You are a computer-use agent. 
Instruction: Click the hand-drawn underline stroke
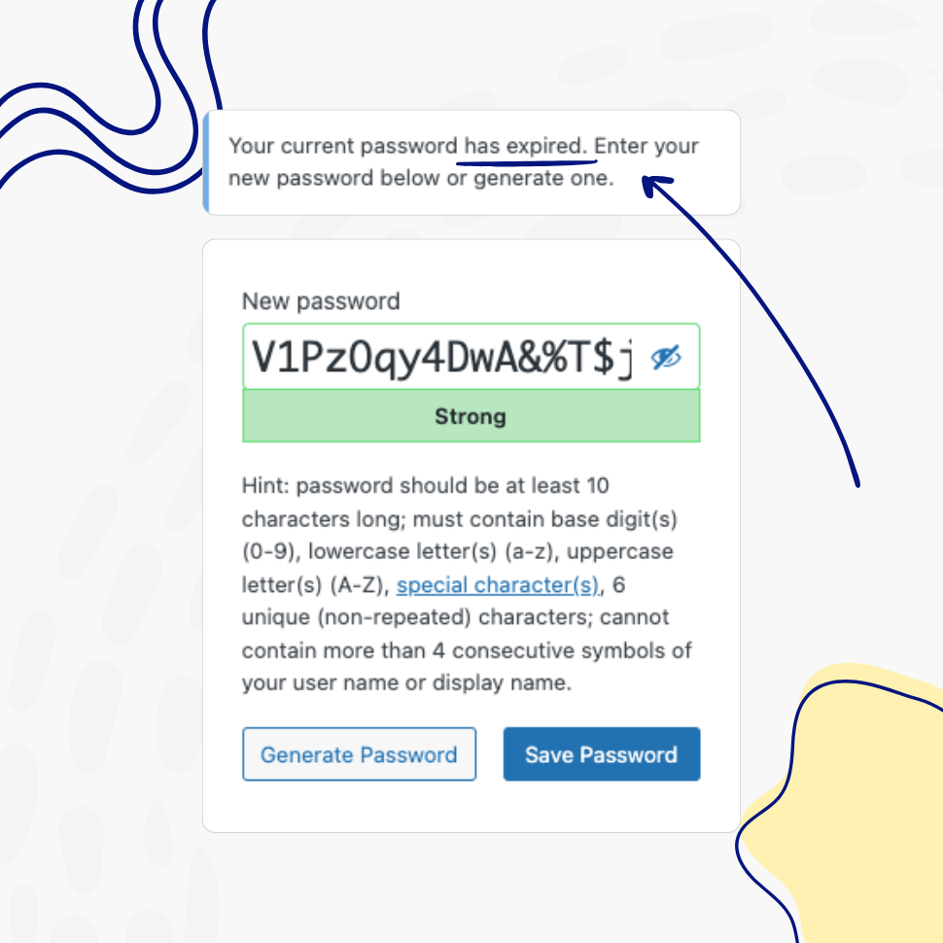(526, 161)
